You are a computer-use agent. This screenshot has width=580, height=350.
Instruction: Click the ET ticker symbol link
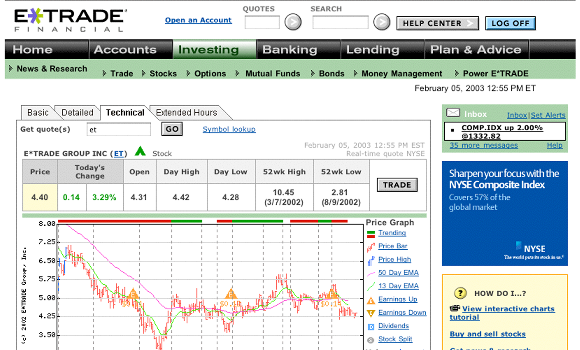click(118, 154)
